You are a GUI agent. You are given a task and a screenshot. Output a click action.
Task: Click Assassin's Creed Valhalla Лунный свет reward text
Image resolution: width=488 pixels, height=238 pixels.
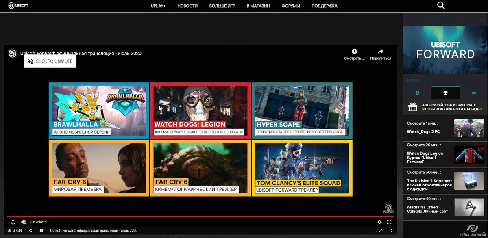427,210
